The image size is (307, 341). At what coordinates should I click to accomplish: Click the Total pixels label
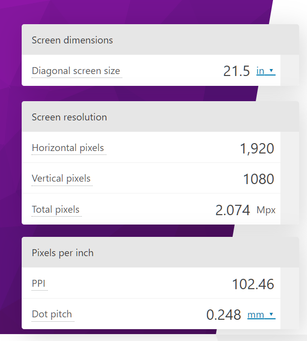coord(56,210)
